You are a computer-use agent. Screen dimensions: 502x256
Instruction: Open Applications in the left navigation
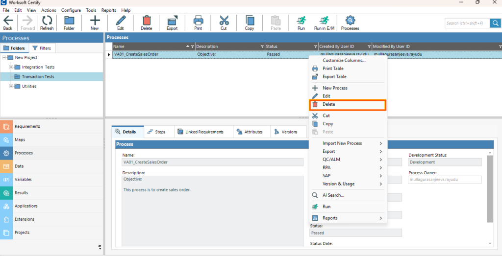point(51,206)
